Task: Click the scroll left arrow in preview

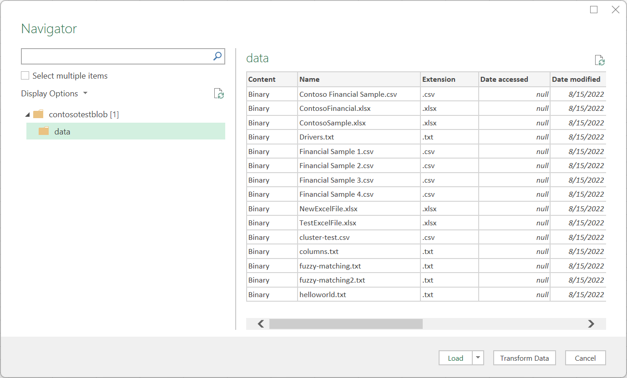Action: [x=261, y=323]
